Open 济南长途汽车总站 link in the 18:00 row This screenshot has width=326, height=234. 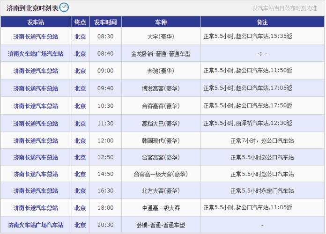pyautogui.click(x=36, y=208)
